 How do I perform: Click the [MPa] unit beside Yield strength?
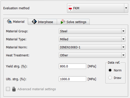tap(92, 66)
